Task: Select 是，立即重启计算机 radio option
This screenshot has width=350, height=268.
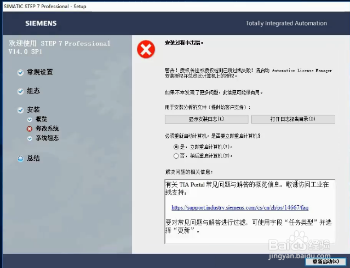Action: click(176, 147)
